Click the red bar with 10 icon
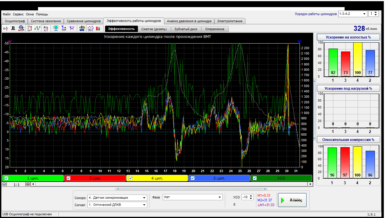 pyautogui.click(x=98, y=28)
